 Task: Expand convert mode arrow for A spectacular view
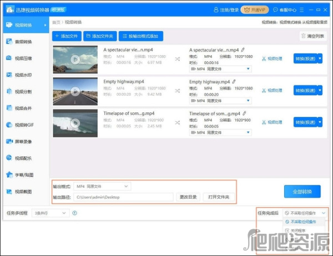point(320,58)
